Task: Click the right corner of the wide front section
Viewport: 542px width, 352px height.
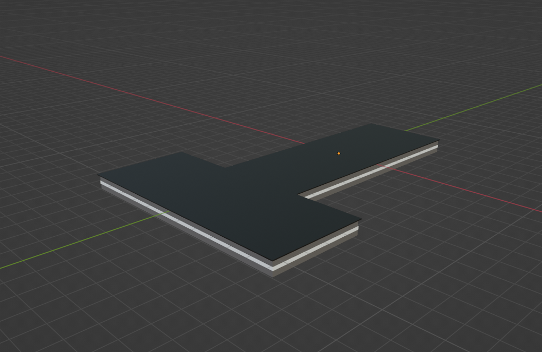Action: click(360, 219)
